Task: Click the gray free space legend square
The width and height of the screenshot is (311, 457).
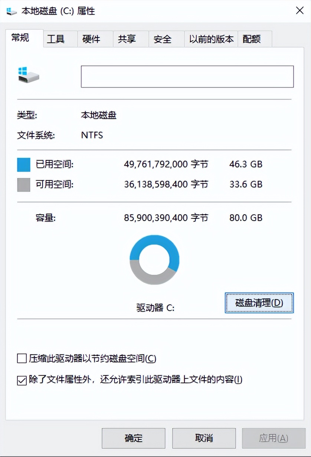Action: pyautogui.click(x=23, y=185)
